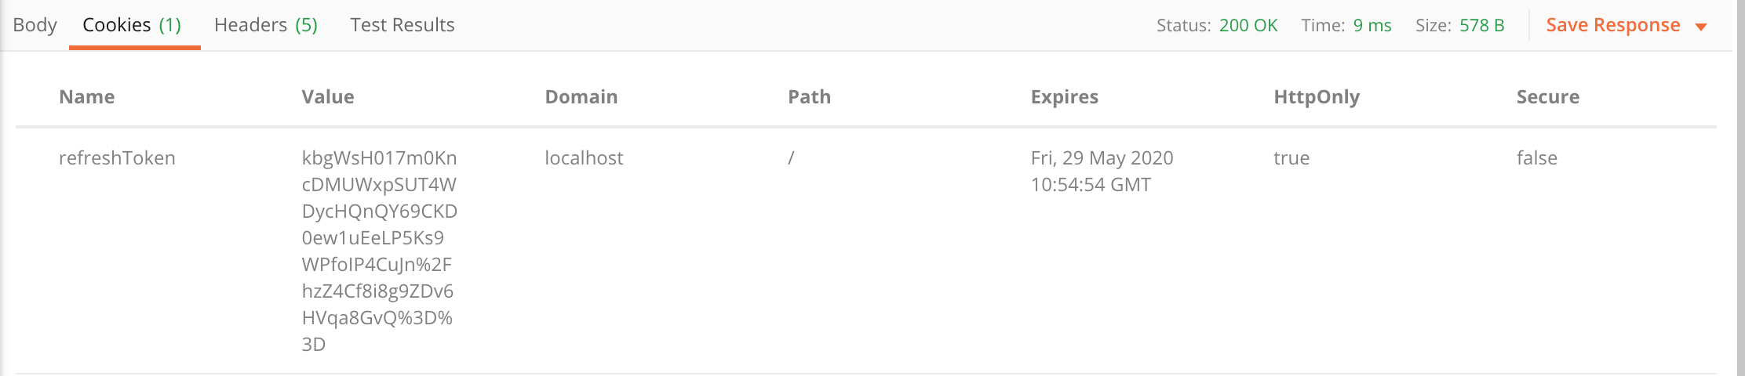Expand the Save Response dropdown arrow

pos(1701,27)
